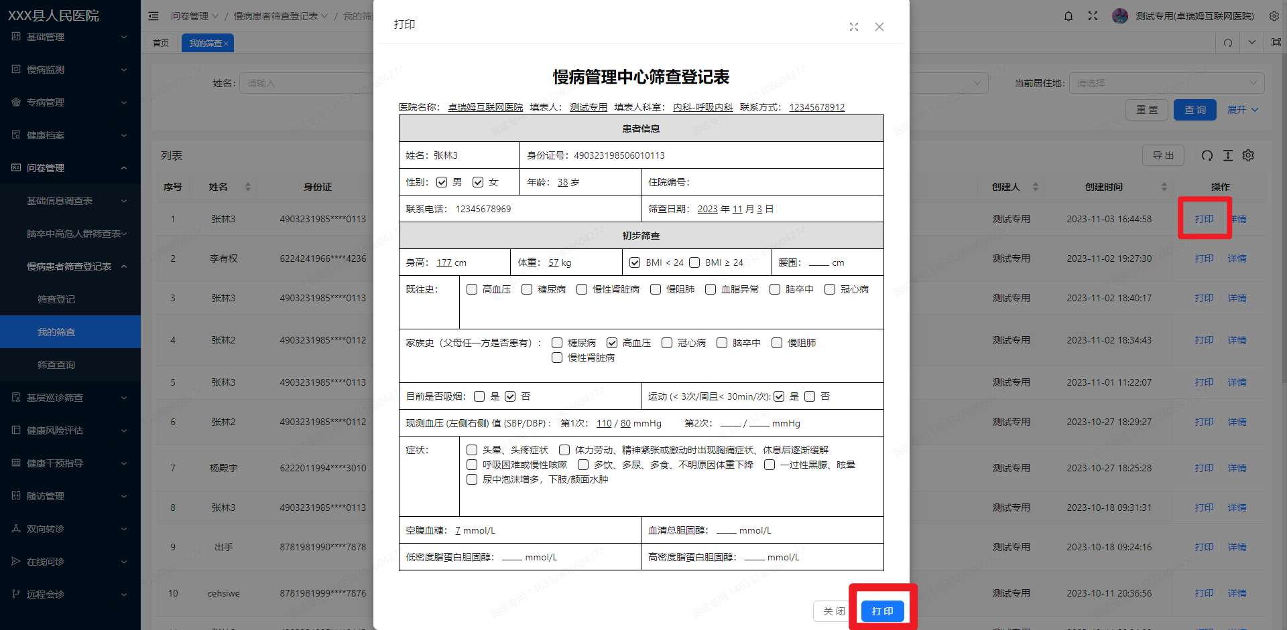The width and height of the screenshot is (1287, 630).
Task: Click the blue 打印 button in the dialog
Action: click(x=883, y=611)
